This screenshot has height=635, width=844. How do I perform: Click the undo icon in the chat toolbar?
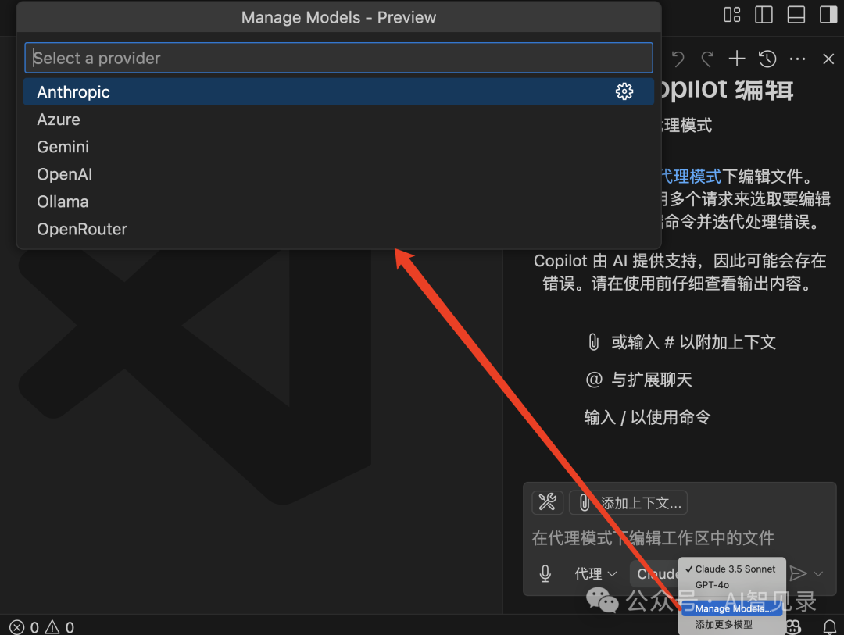677,59
